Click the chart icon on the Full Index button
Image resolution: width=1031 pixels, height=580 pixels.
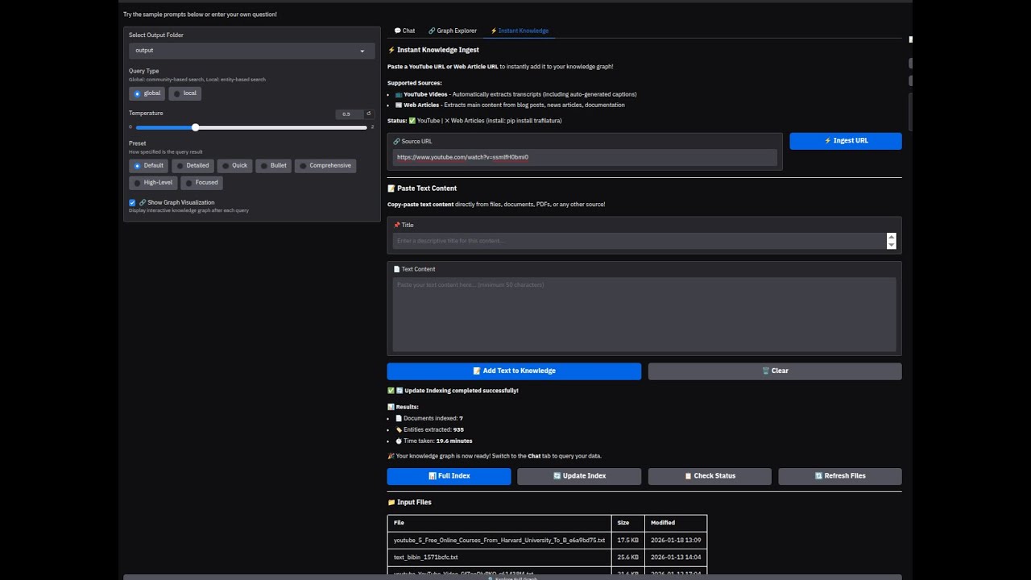pos(432,475)
